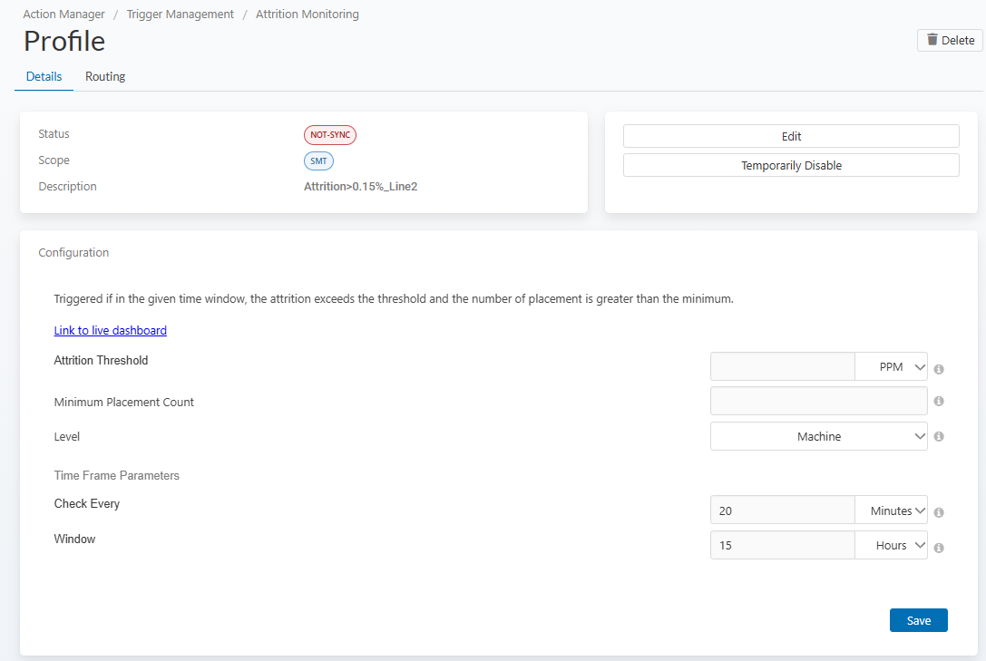Click info icon next to Window field
Image resolution: width=986 pixels, height=661 pixels.
pos(939,548)
